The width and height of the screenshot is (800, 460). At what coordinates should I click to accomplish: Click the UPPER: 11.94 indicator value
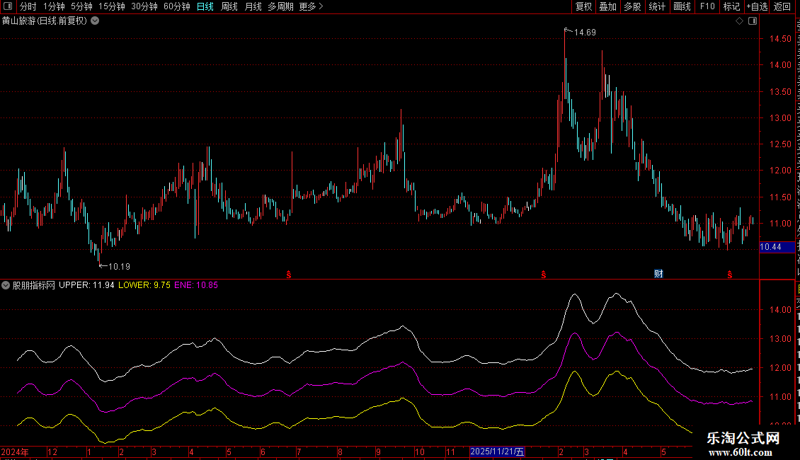pos(86,285)
